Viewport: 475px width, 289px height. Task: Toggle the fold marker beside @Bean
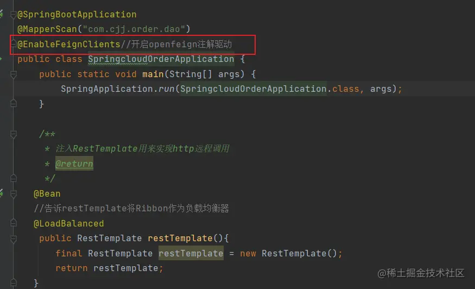coord(14,193)
